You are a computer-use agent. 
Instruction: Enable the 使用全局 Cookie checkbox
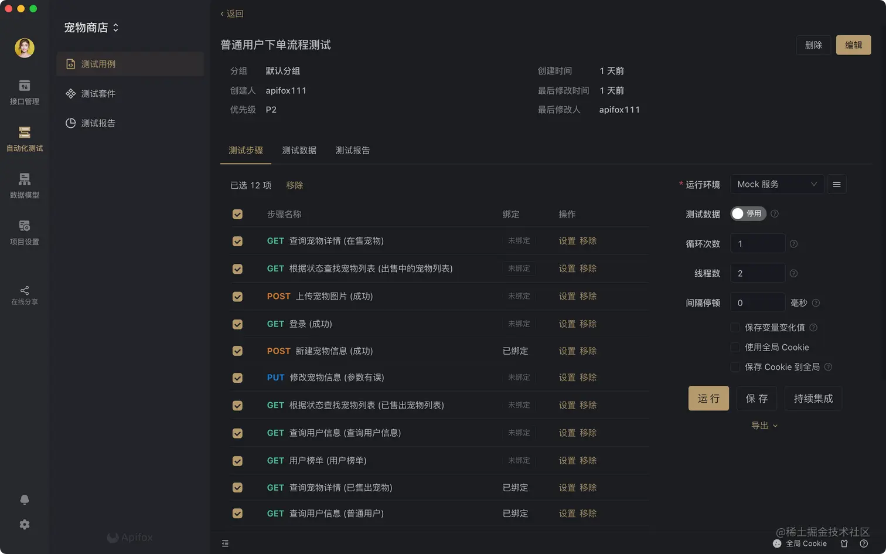[x=735, y=347]
